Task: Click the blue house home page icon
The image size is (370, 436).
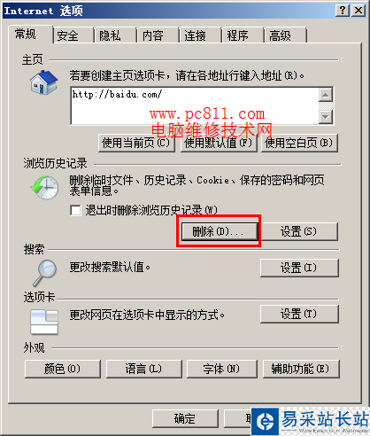Action: click(x=43, y=82)
